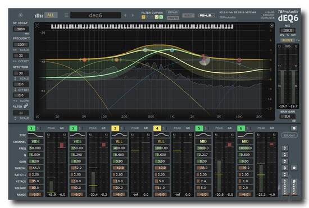Click the diamond icon at graph top-right

click(x=271, y=25)
